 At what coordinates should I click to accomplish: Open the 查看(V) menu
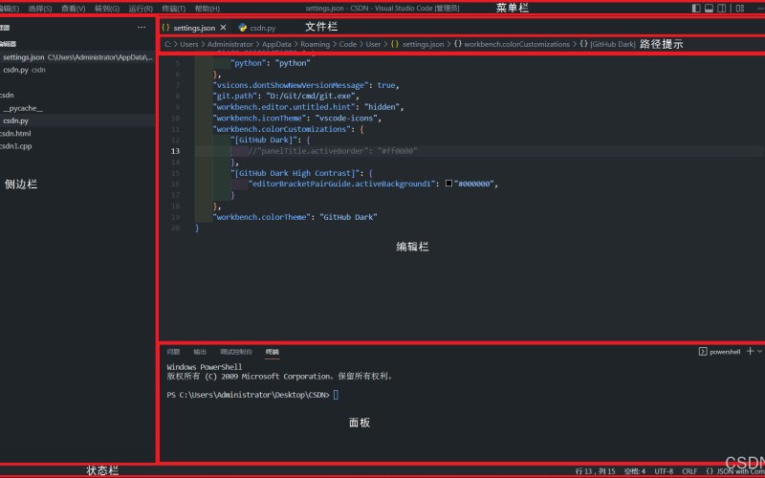74,9
